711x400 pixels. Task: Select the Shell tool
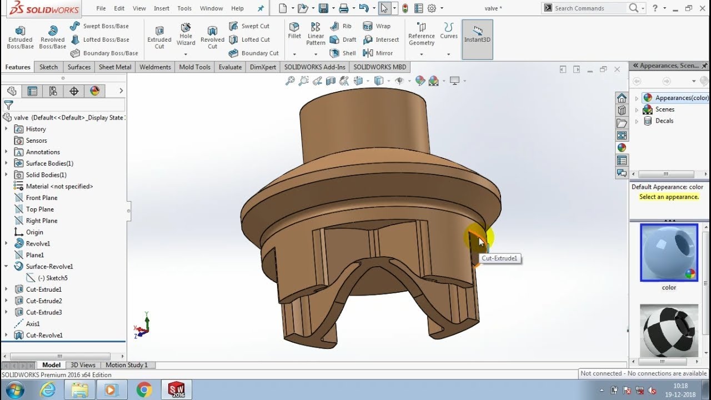tap(343, 53)
